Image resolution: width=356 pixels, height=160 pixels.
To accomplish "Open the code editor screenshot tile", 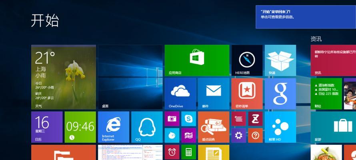I will [130, 152].
